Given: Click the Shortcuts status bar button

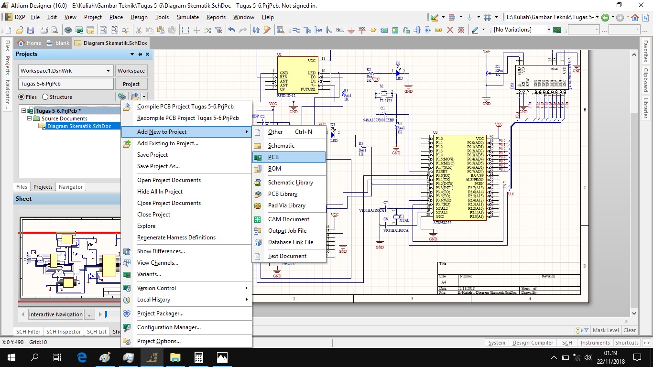Looking at the screenshot, I should (x=627, y=343).
